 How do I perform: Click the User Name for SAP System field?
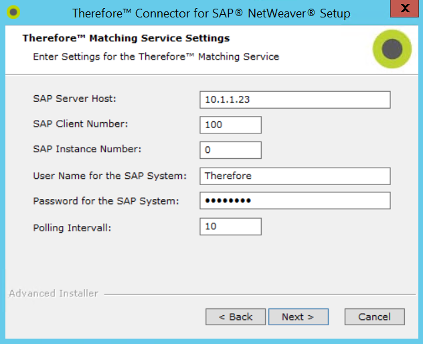[294, 176]
